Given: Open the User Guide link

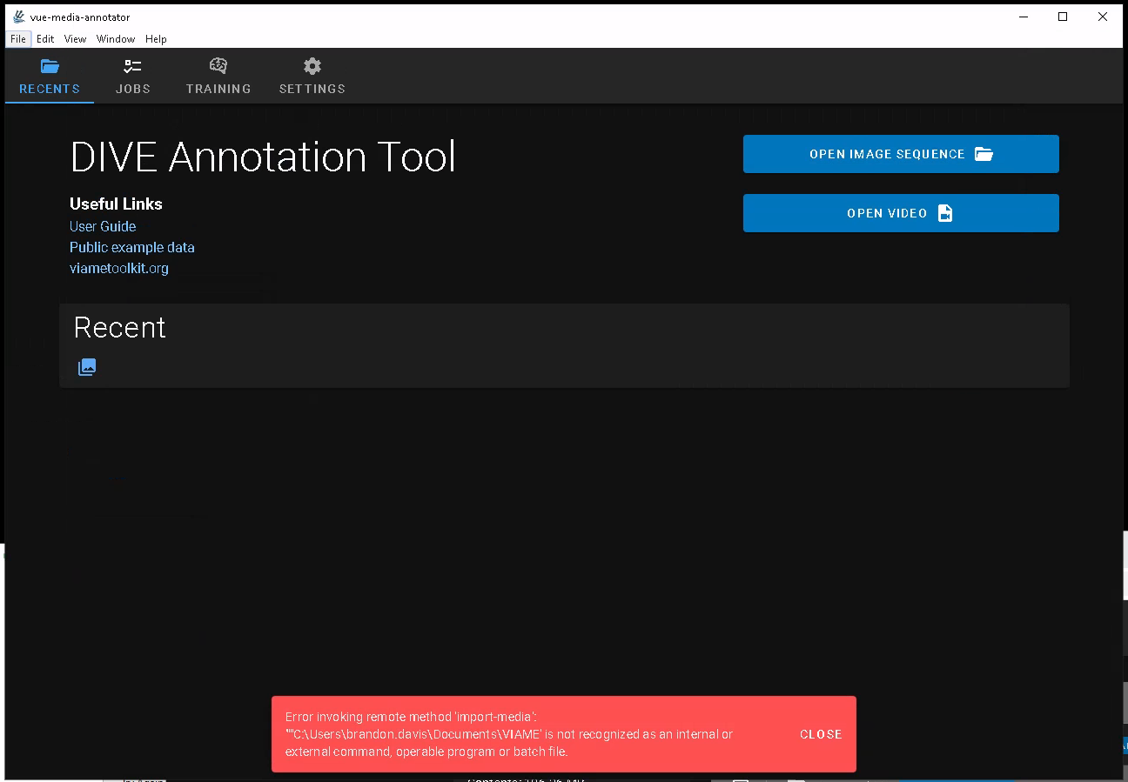Looking at the screenshot, I should (102, 225).
